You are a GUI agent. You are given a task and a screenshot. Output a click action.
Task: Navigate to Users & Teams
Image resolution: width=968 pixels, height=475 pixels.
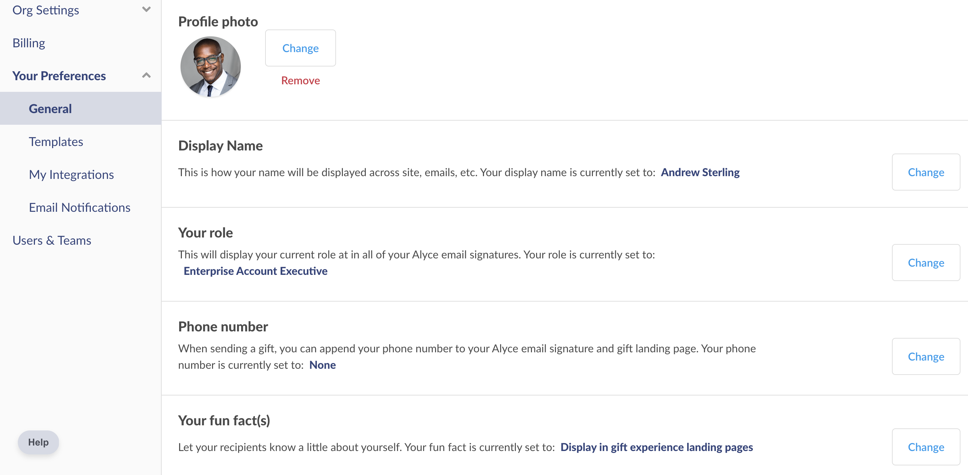[52, 240]
